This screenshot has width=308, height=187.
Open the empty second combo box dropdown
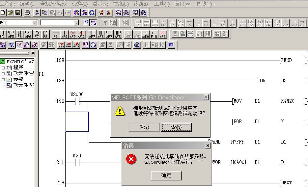76,23
